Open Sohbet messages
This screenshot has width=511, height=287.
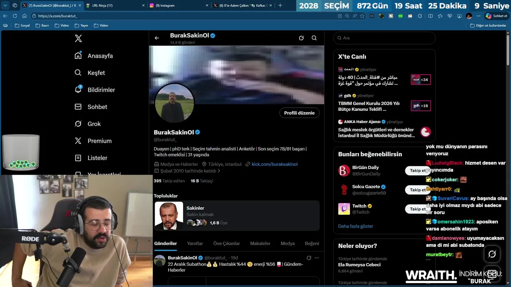coord(91,107)
